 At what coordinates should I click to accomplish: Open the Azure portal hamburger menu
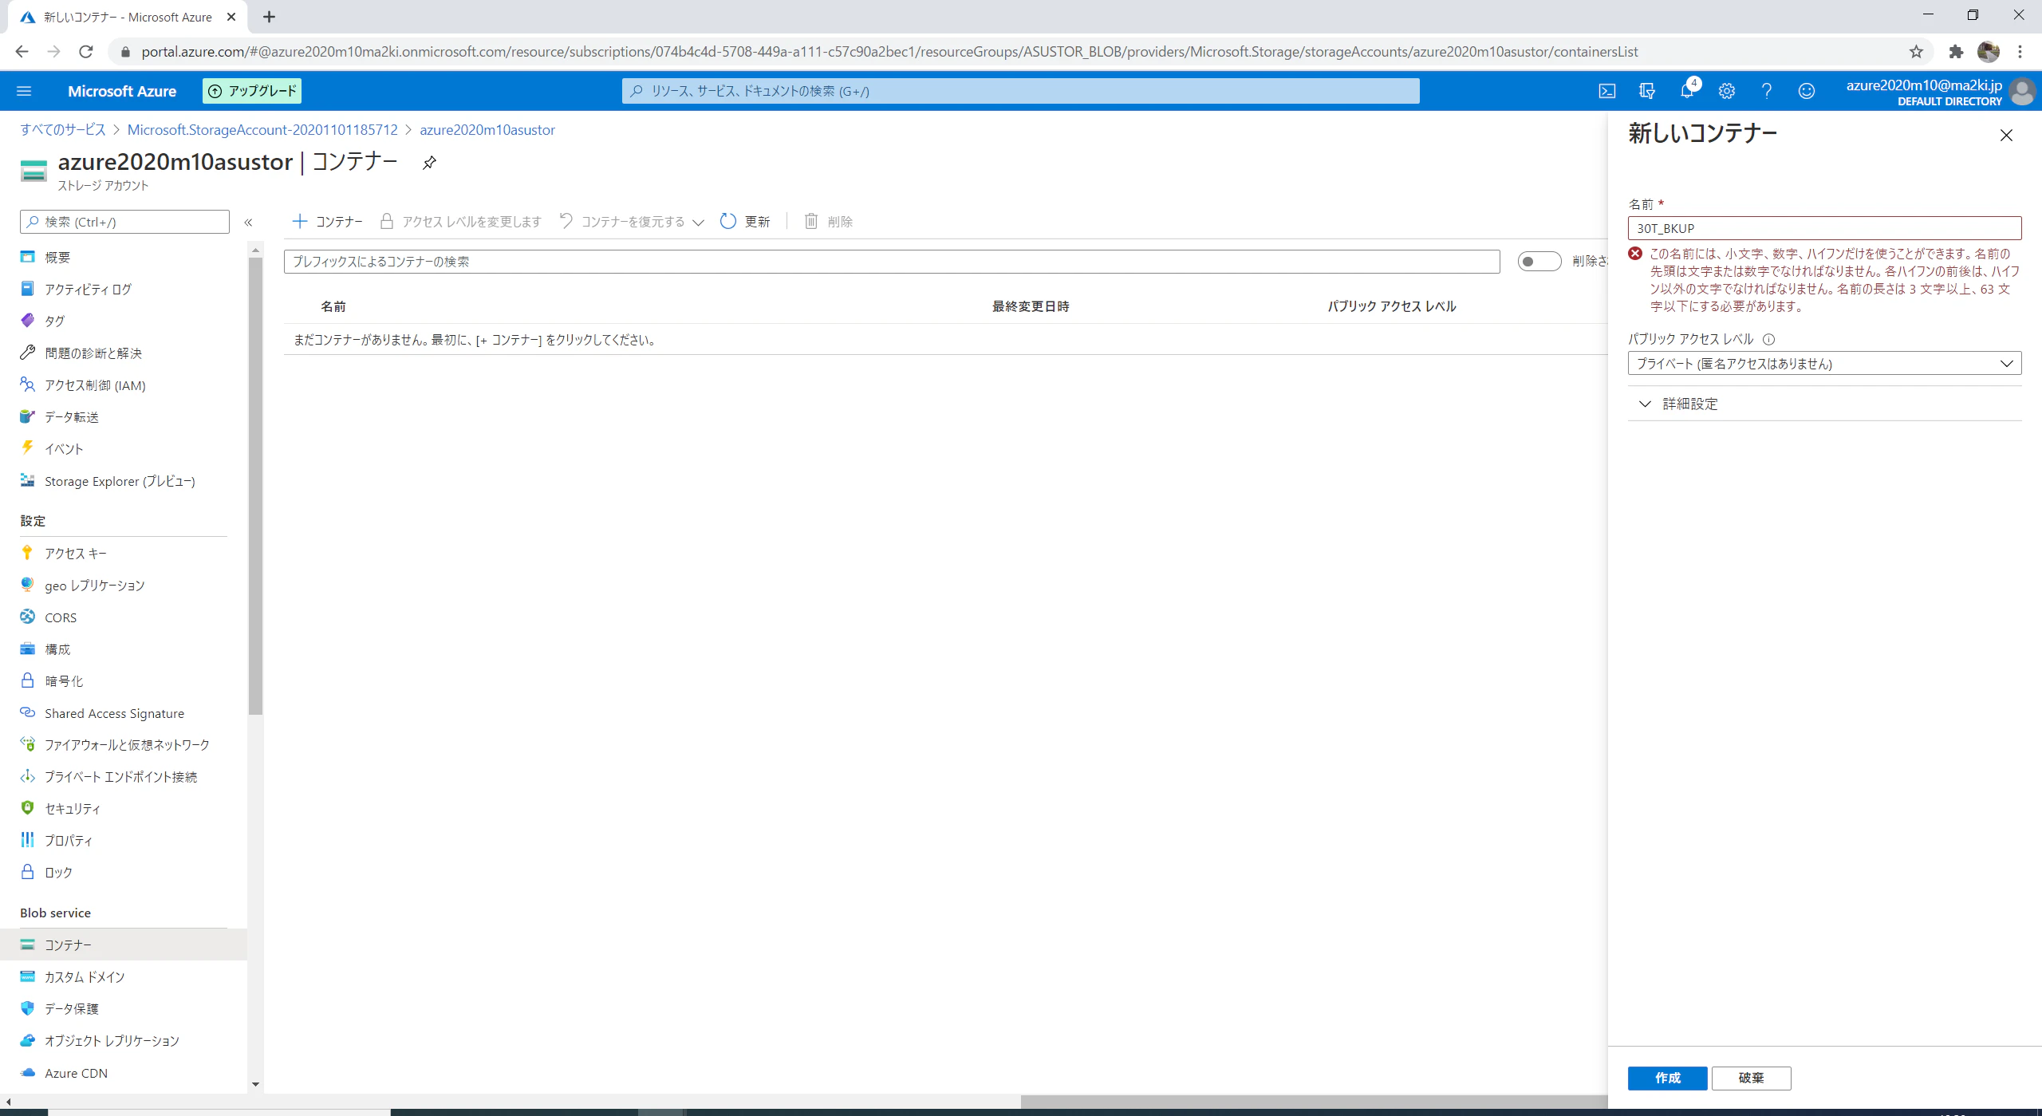pyautogui.click(x=24, y=91)
